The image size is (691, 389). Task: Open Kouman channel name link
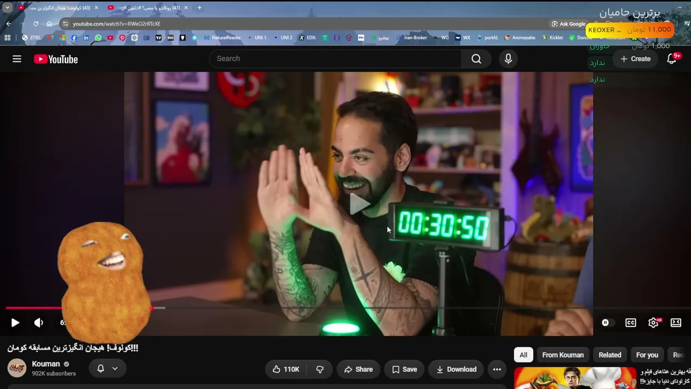pos(46,364)
